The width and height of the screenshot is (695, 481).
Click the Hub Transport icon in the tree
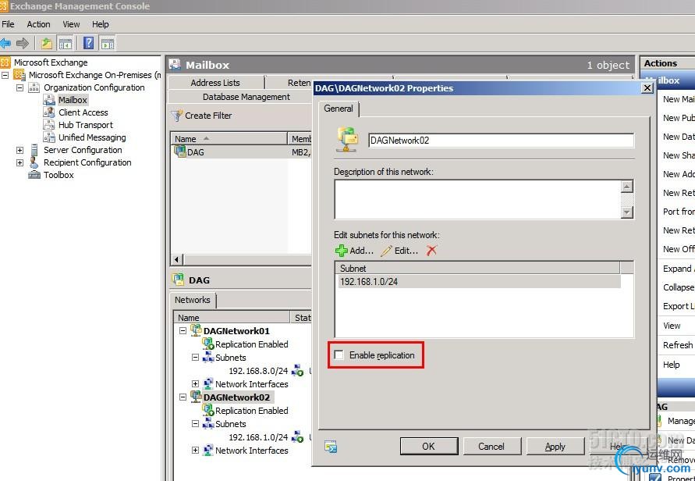(x=49, y=125)
